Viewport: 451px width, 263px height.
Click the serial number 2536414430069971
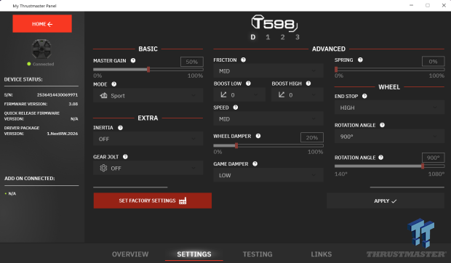click(x=57, y=94)
